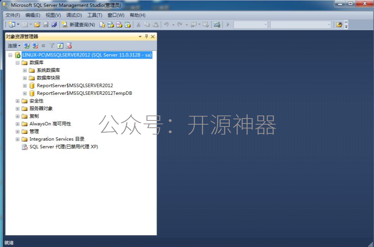Click the Navigate Backward icon
This screenshot has width=374, height=247.
pyautogui.click(x=194, y=24)
